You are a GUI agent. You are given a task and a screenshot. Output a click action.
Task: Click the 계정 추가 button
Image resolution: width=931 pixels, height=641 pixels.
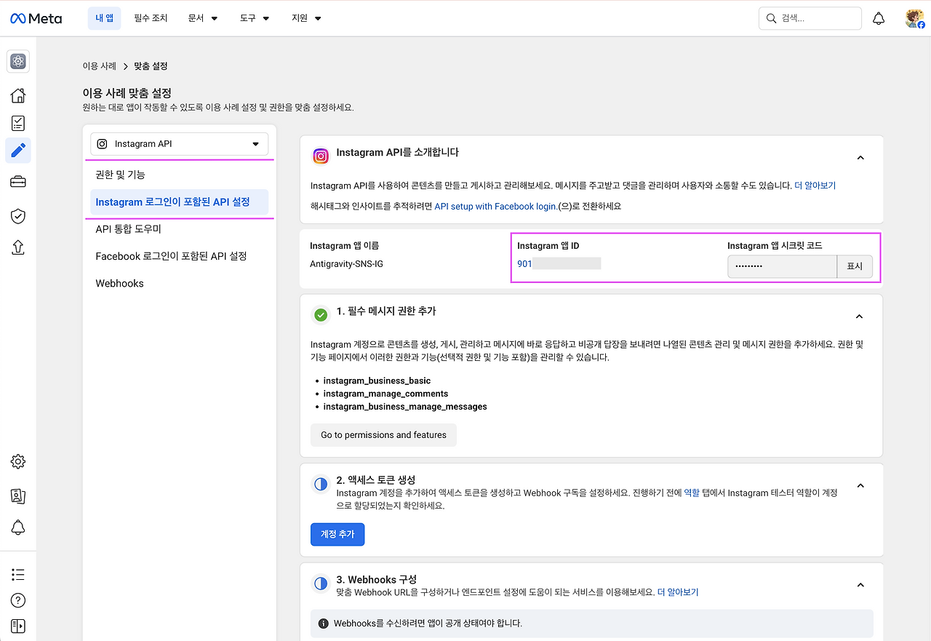337,534
